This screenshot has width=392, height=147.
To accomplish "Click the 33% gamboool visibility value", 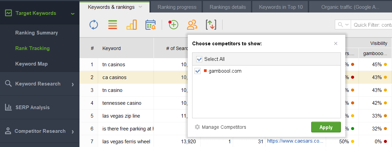I will tap(377, 116).
